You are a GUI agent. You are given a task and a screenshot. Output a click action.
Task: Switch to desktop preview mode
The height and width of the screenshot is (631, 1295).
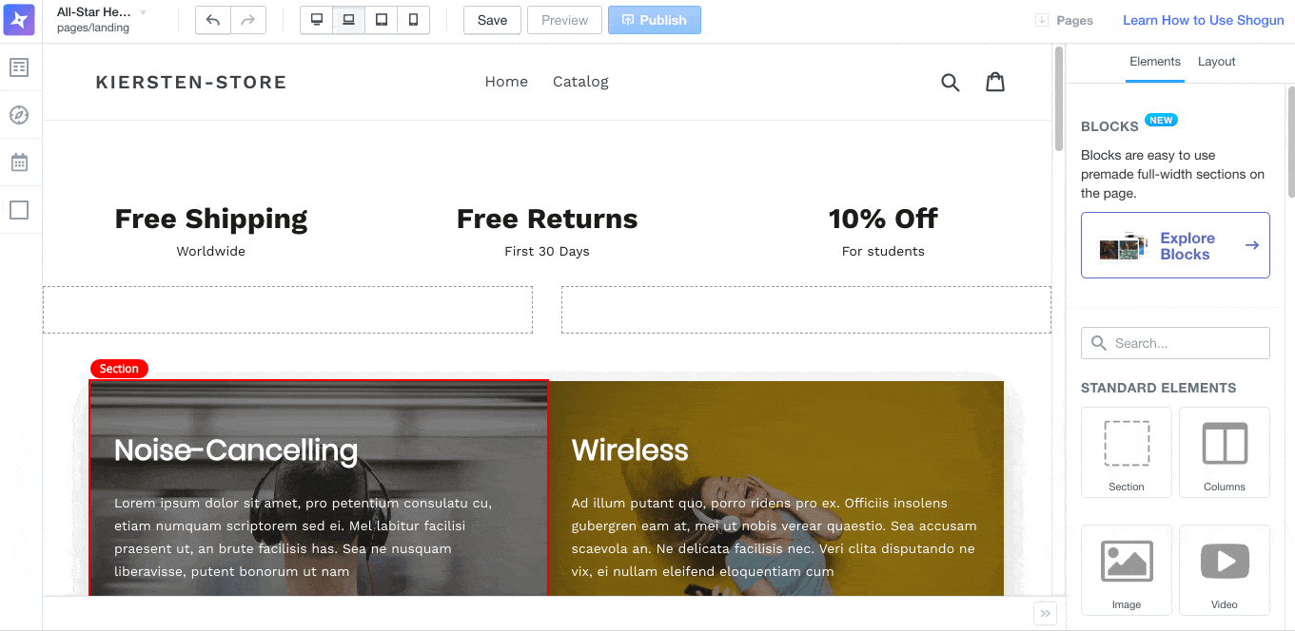click(x=317, y=20)
